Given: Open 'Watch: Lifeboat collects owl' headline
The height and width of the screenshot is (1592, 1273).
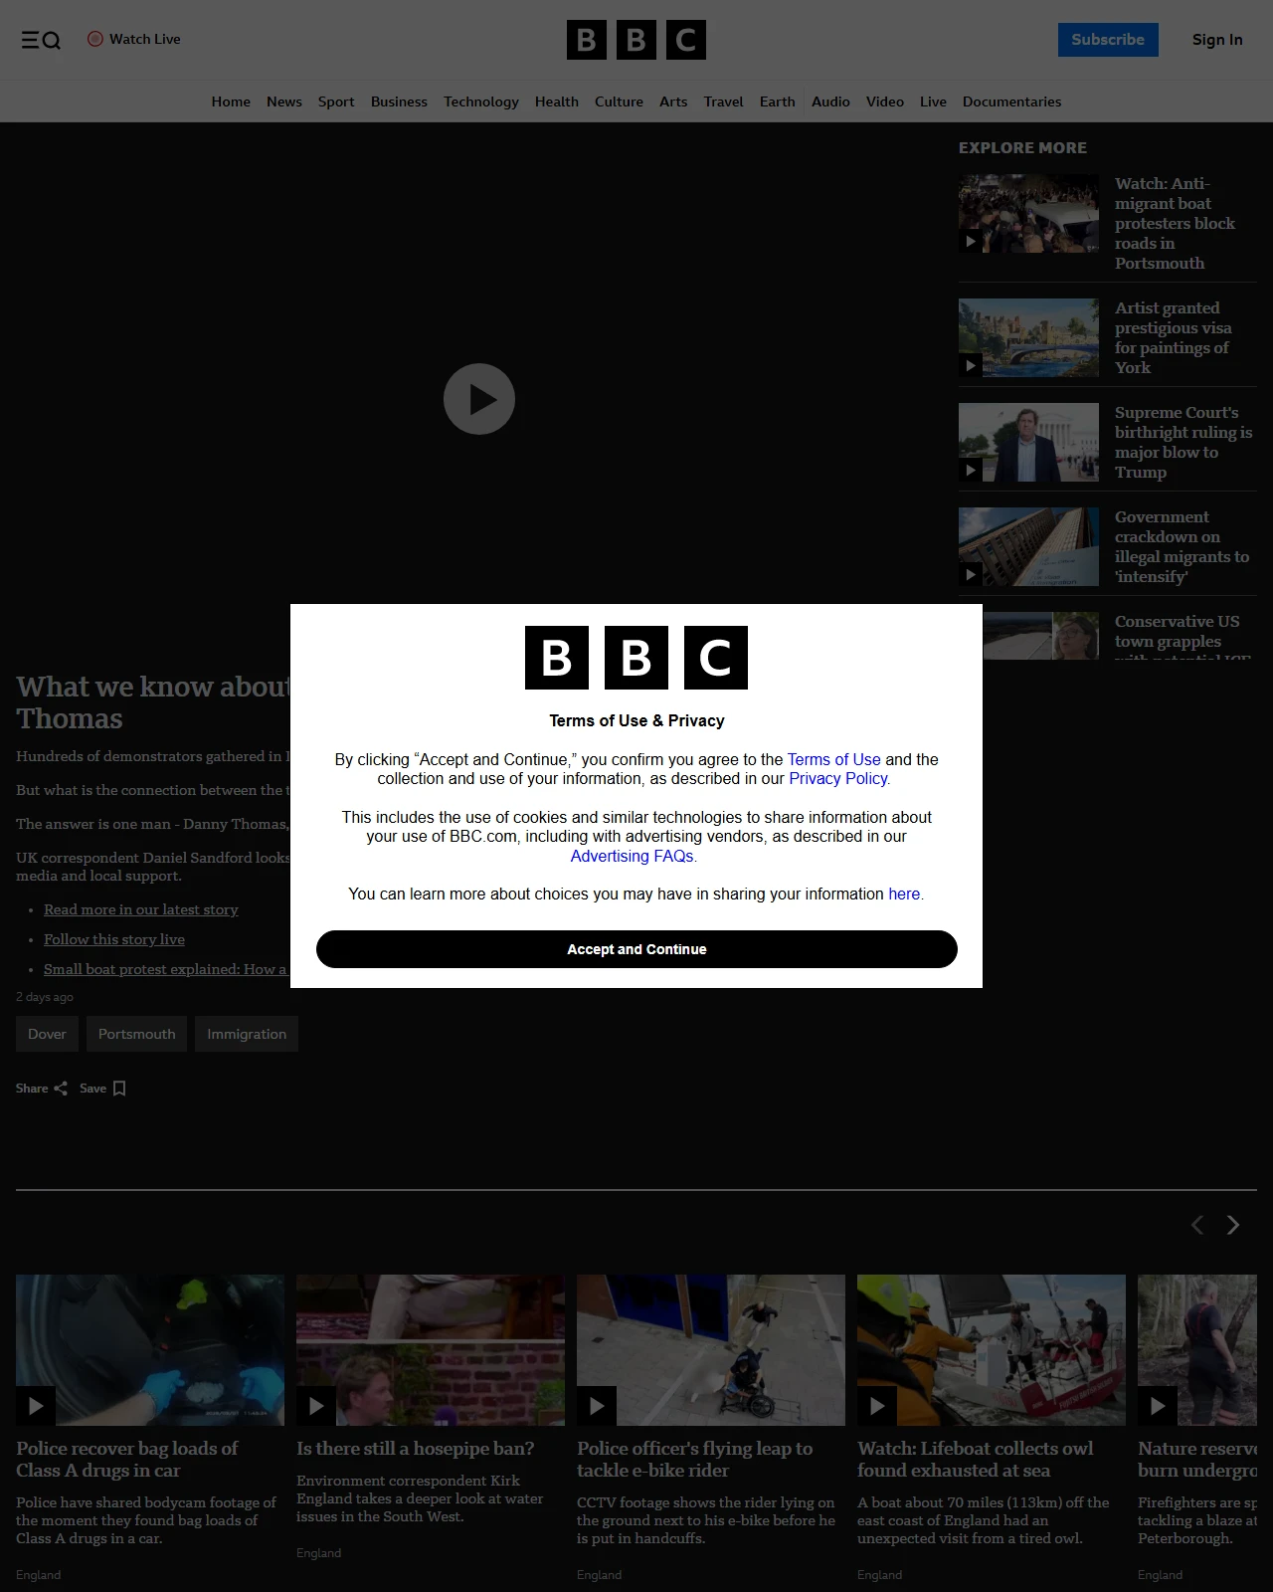Looking at the screenshot, I should [x=975, y=1459].
